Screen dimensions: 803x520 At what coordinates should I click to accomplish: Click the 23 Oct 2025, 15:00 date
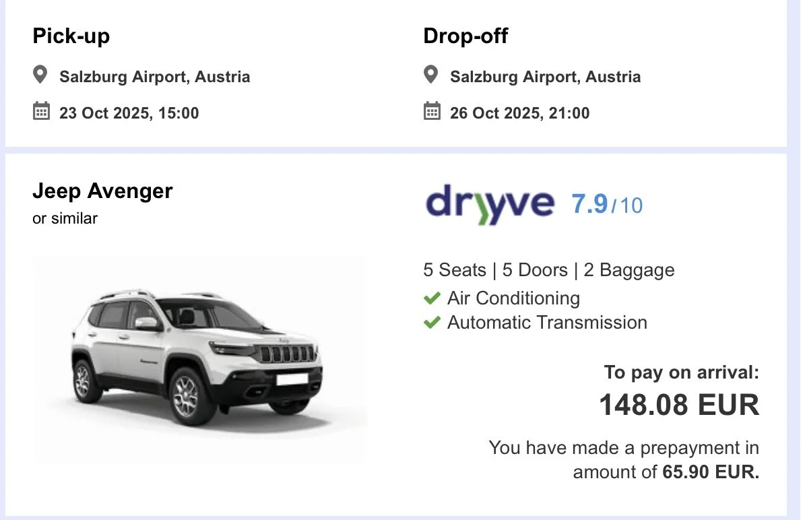(x=129, y=113)
